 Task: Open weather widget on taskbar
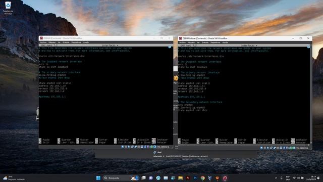point(14,178)
